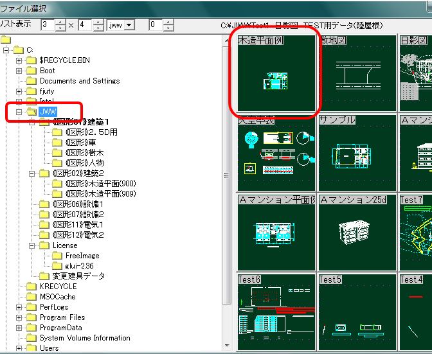Image resolution: width=432 pixels, height=354 pixels.
Task: Open the 《図形》車 folder
Action: [x=82, y=143]
